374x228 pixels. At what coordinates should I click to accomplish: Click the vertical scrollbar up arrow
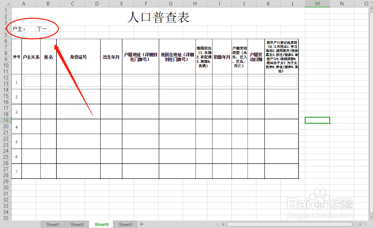[x=371, y=8]
